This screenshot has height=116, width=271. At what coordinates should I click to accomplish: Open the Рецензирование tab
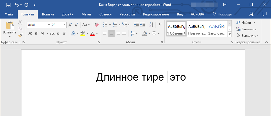156,14
